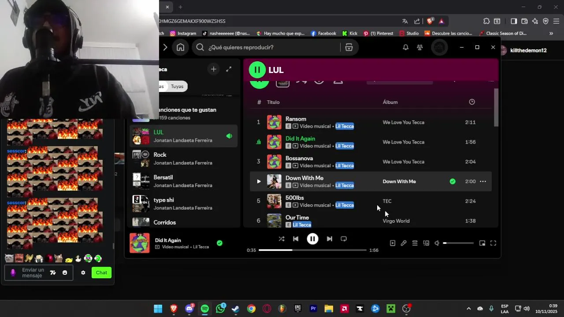The height and width of the screenshot is (317, 564).
Task: Open more options for Down With Me
Action: click(x=483, y=181)
